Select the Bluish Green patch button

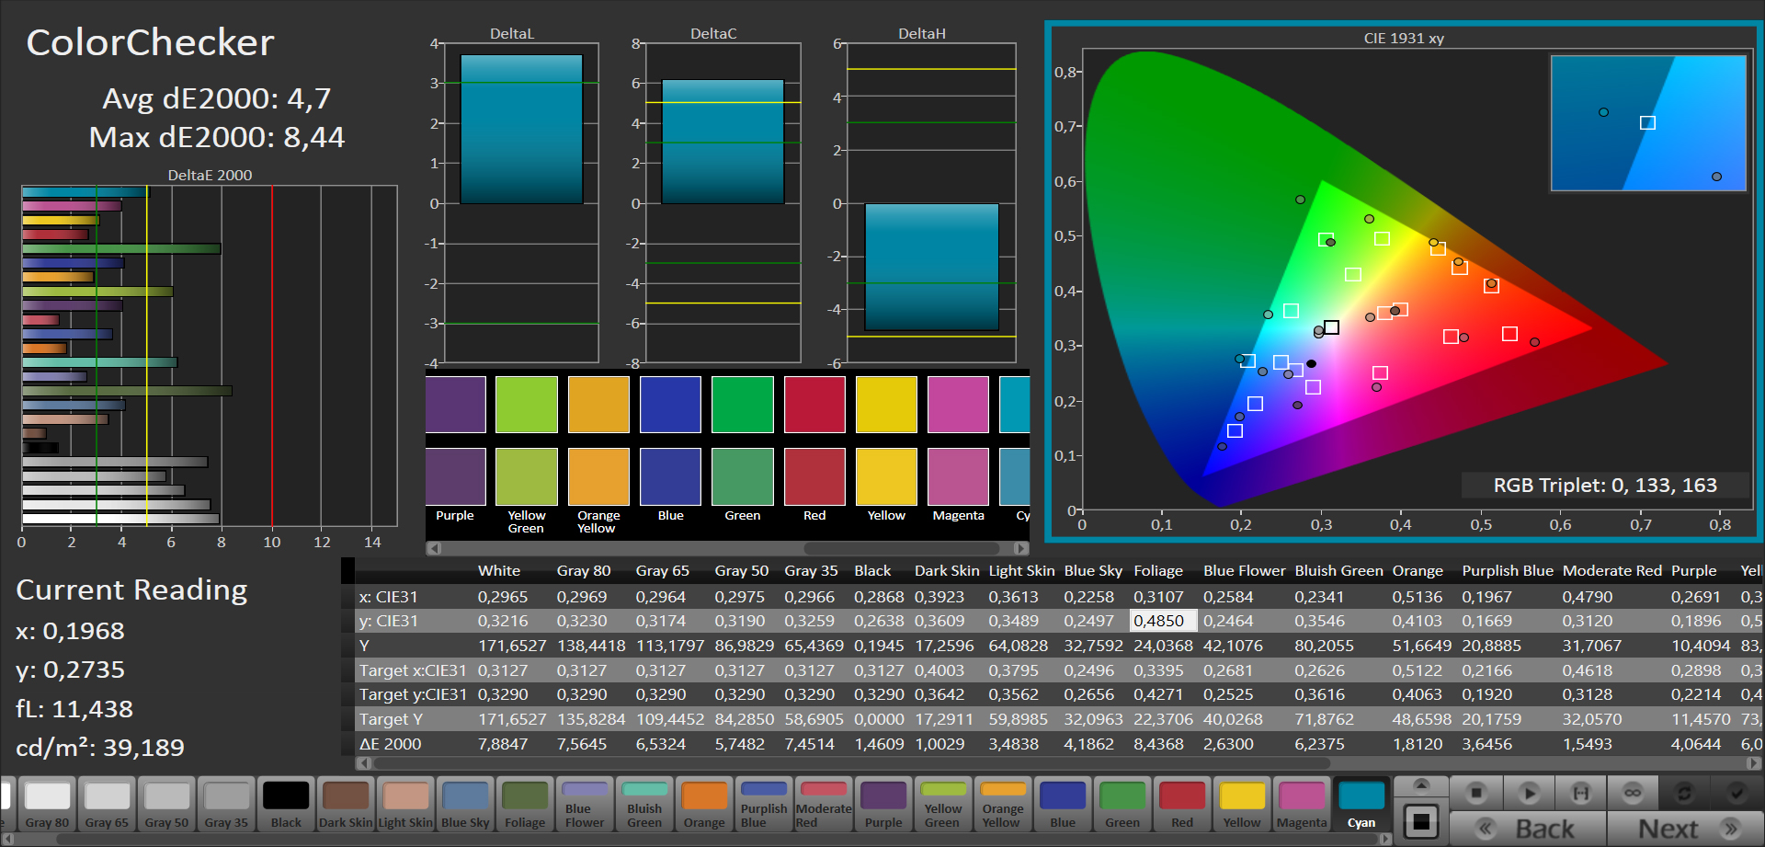[x=644, y=805]
